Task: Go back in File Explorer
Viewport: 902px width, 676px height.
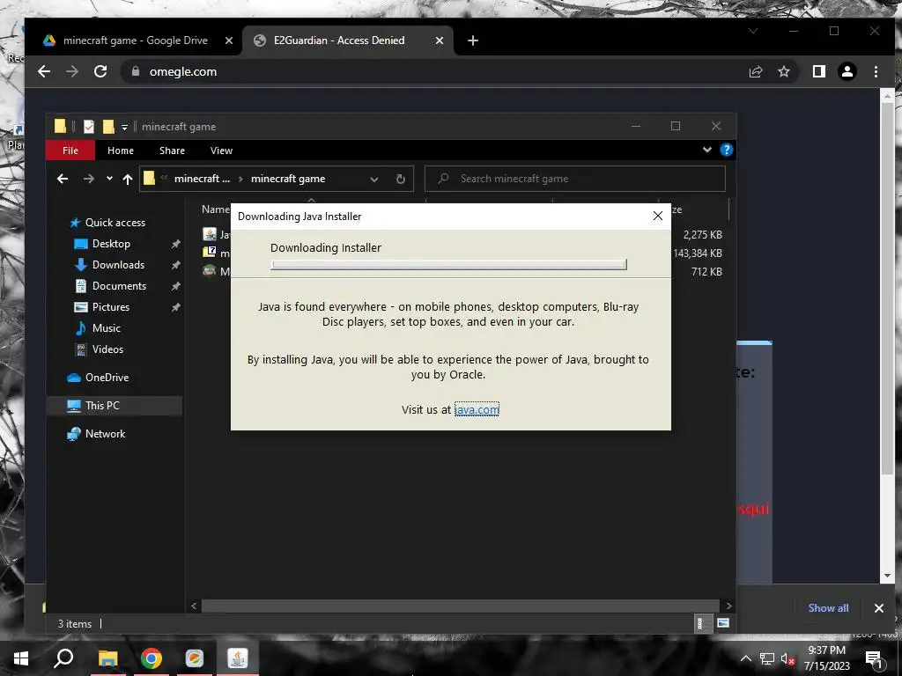Action: [x=63, y=179]
